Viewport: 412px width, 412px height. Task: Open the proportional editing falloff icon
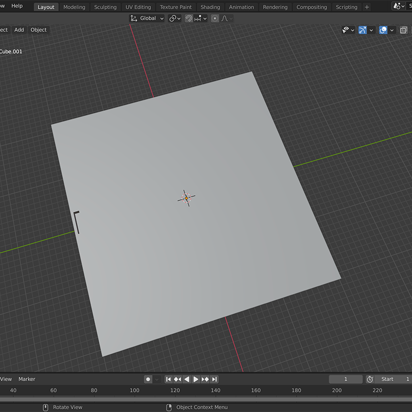coord(224,18)
